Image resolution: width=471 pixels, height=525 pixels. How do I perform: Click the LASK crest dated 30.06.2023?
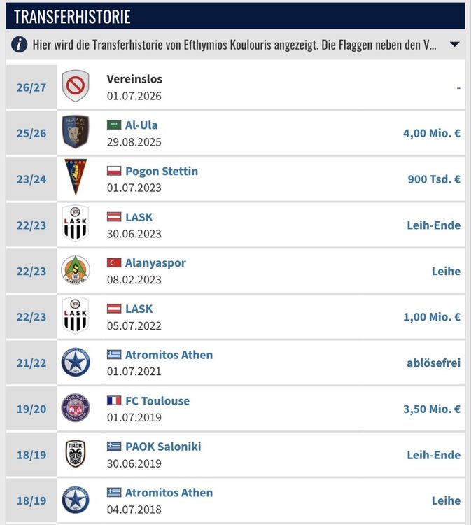(76, 223)
